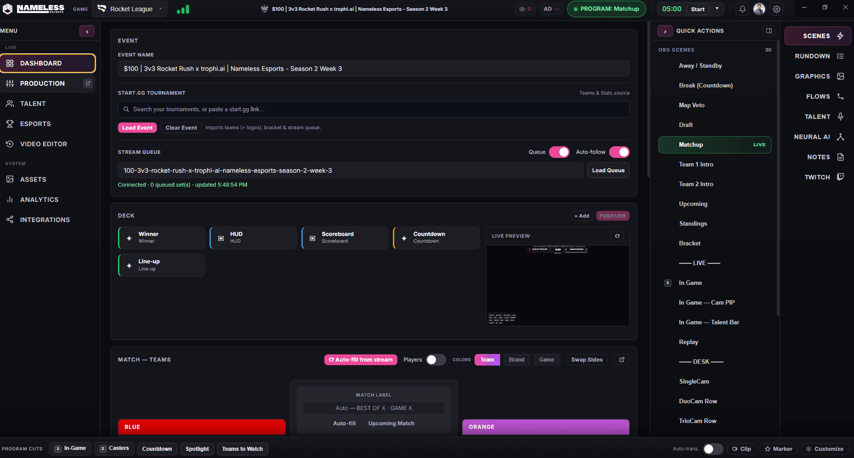Click the Line-up deck card
Image resolution: width=854 pixels, height=458 pixels.
click(x=161, y=265)
